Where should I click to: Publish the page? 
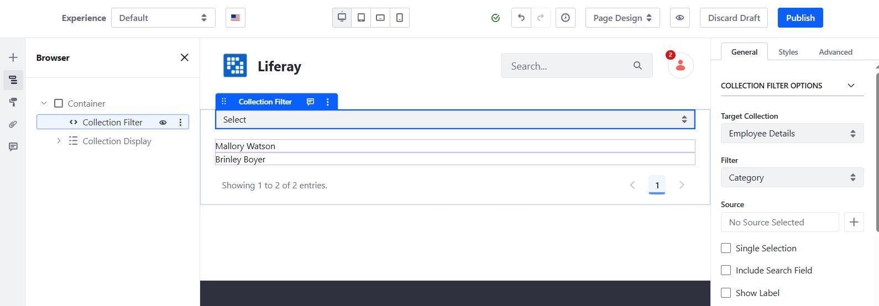800,18
